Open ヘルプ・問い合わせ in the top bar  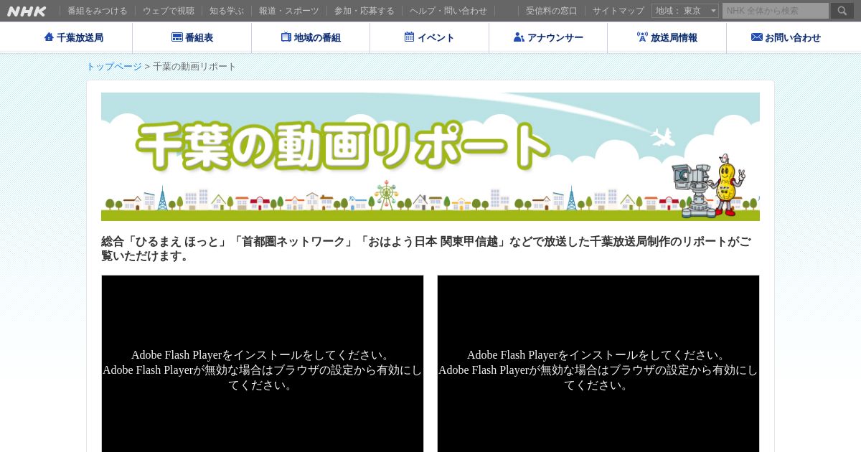pyautogui.click(x=448, y=11)
